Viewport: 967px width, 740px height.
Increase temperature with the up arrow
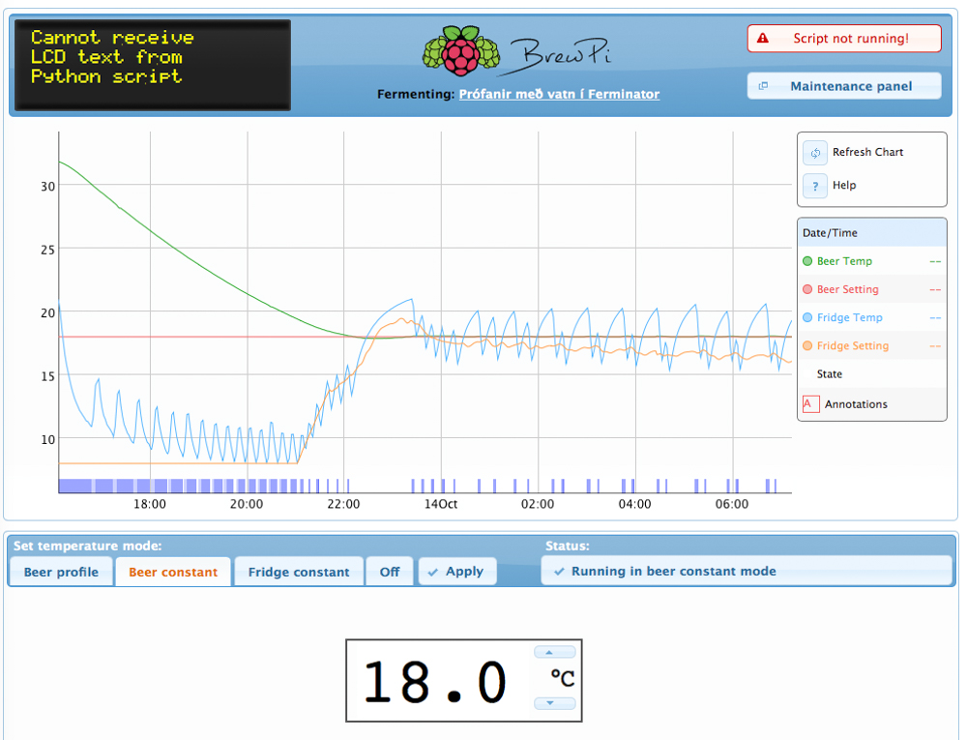point(555,653)
